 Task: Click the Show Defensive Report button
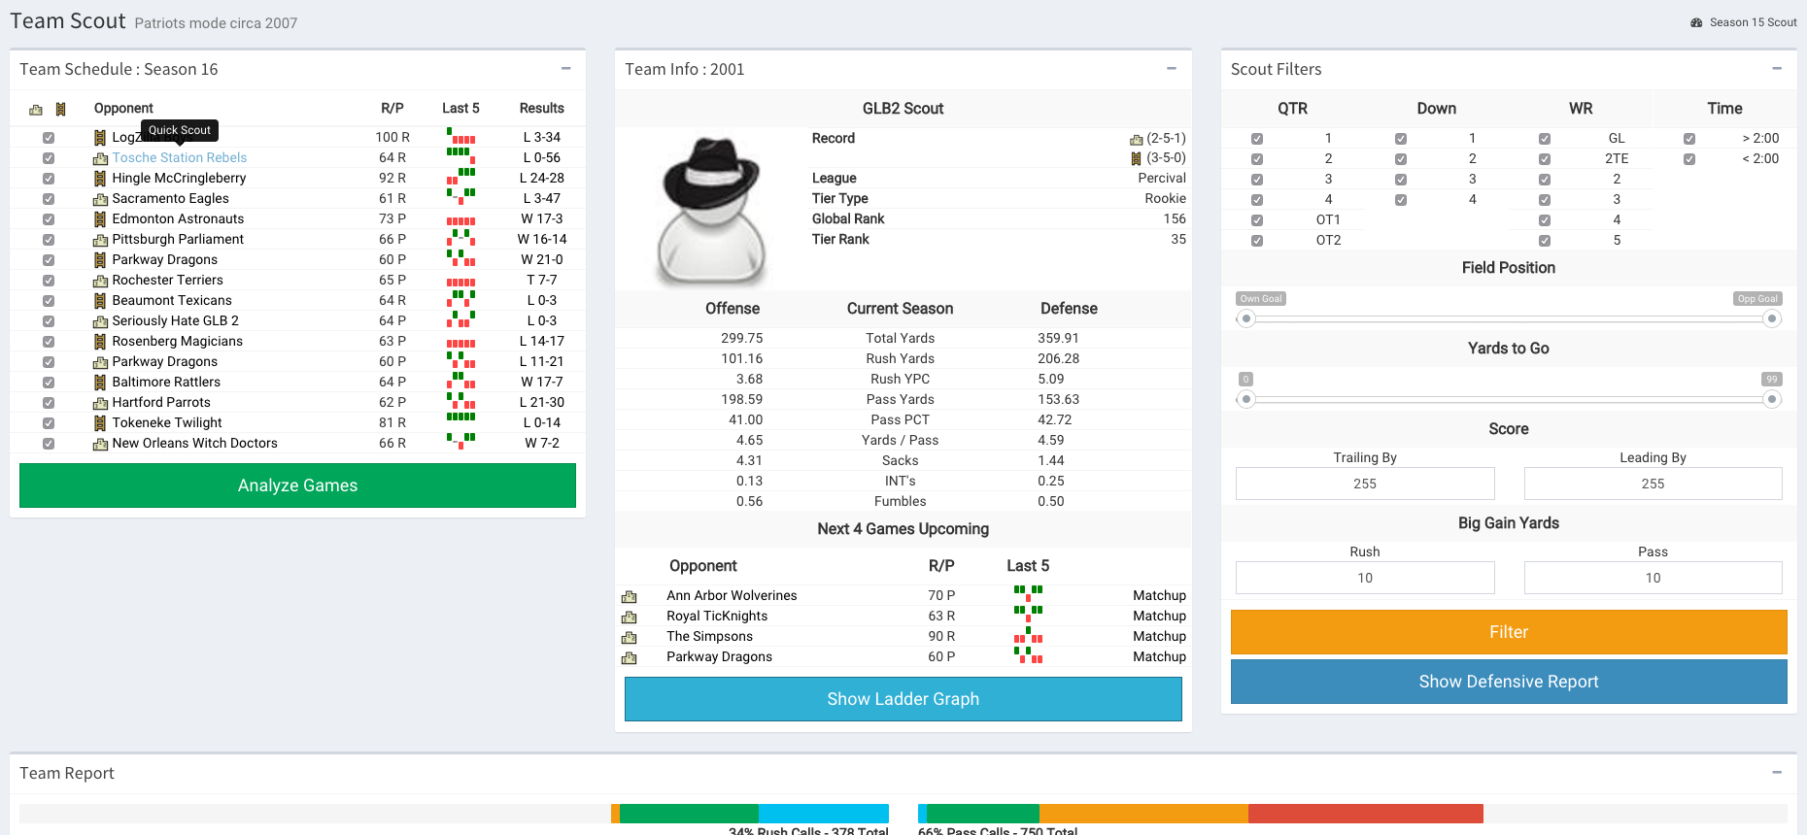tap(1508, 682)
